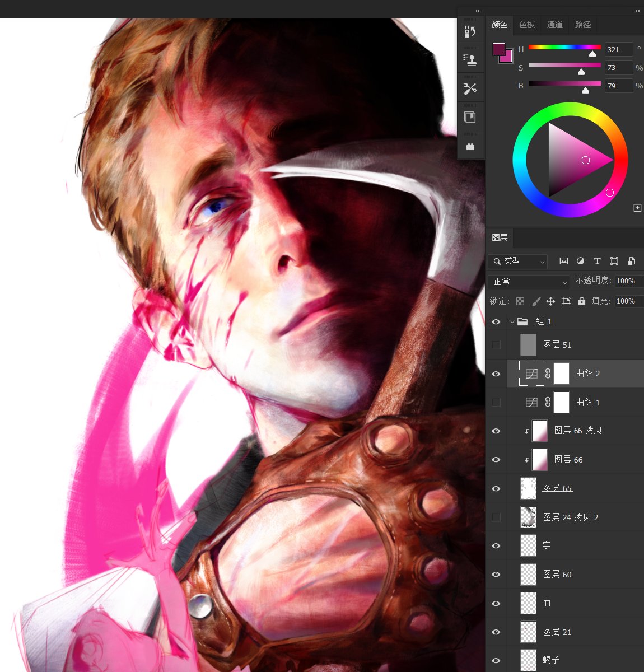This screenshot has width=644, height=672.
Task: Open the crossed-tools panel icon in the dock
Action: point(470,88)
